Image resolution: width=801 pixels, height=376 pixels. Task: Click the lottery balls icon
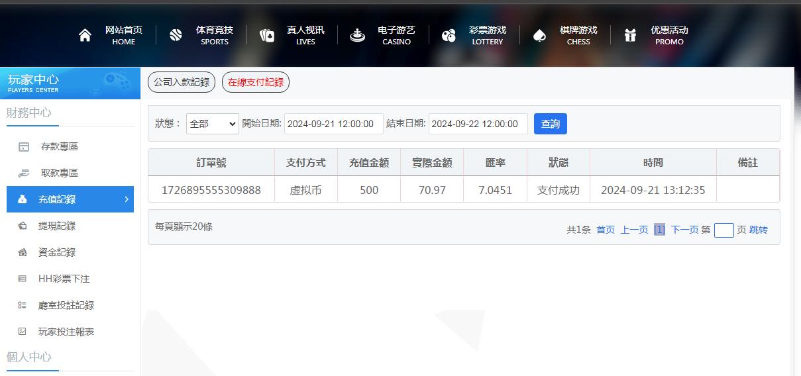(x=449, y=35)
